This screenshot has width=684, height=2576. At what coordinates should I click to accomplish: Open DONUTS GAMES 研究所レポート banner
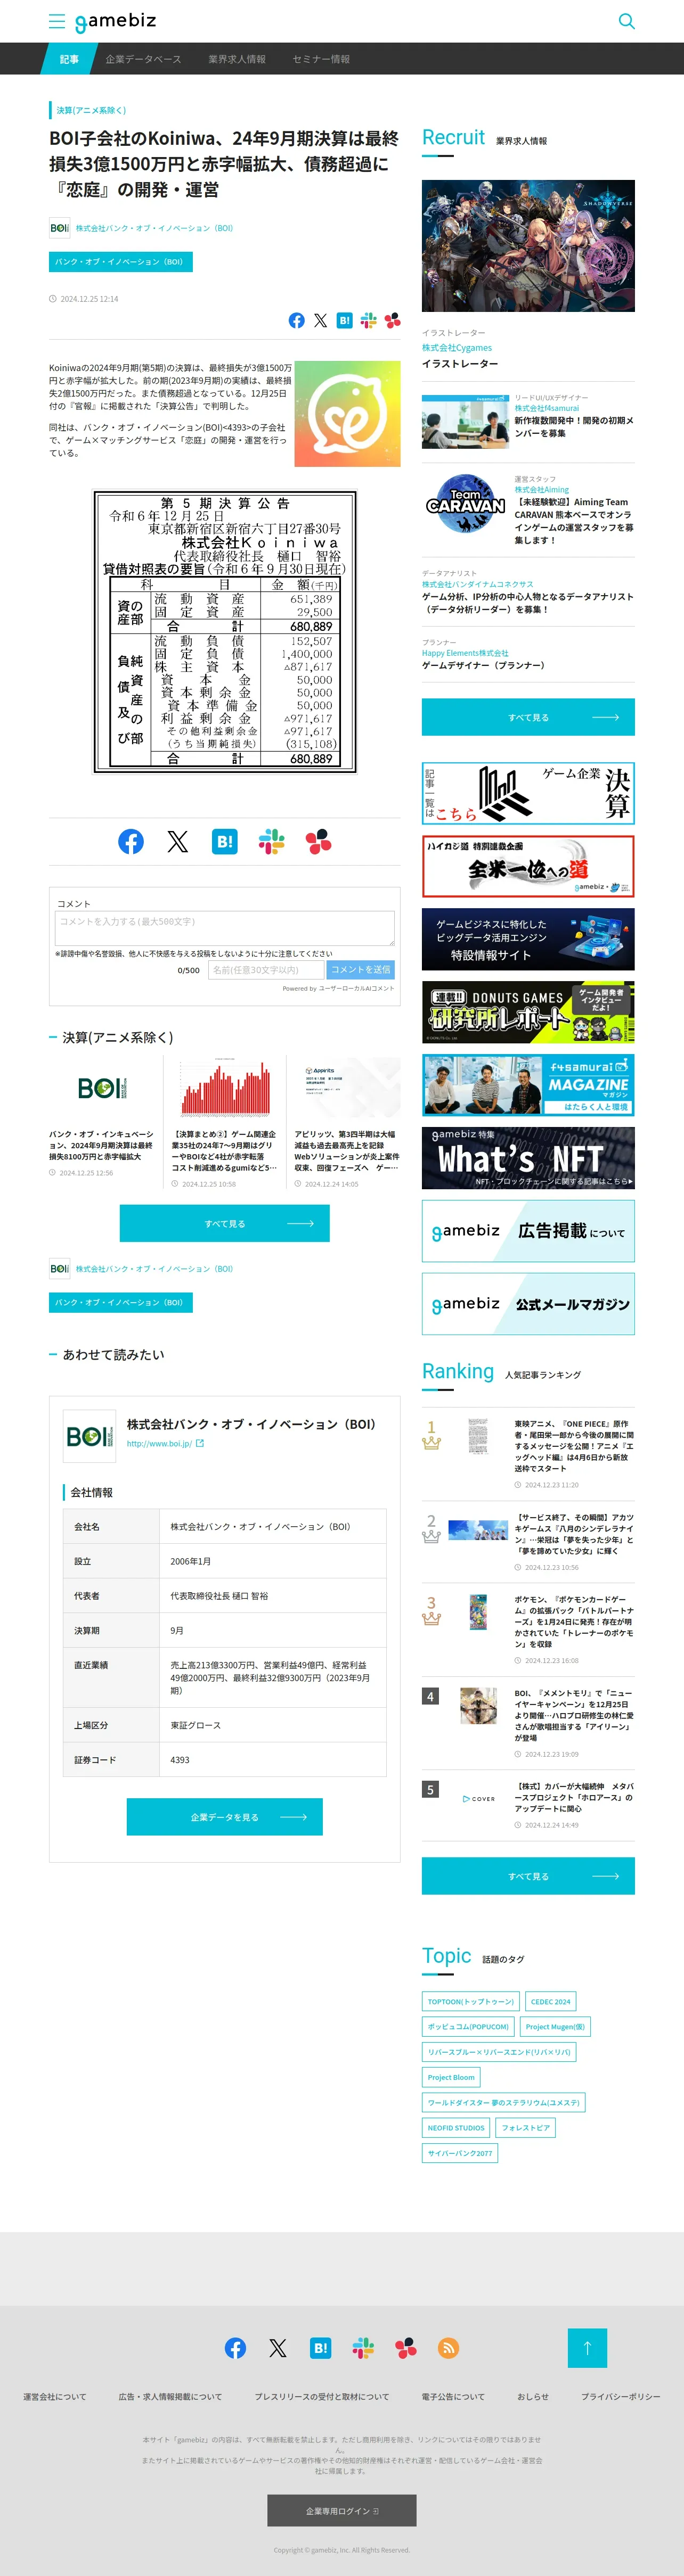pyautogui.click(x=528, y=1012)
